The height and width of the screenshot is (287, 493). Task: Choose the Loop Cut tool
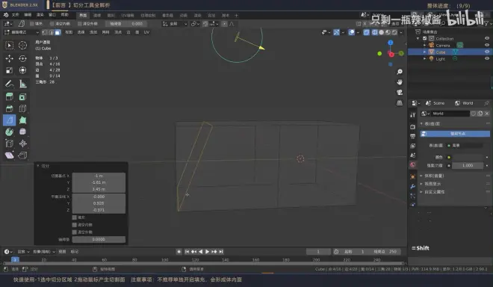pos(22,108)
